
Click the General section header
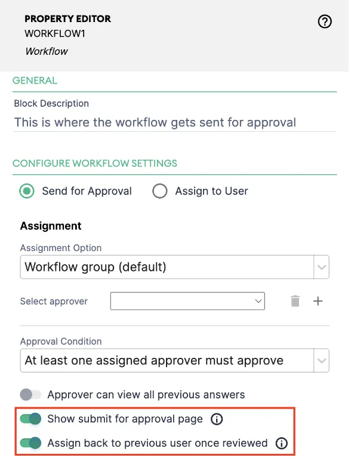(35, 81)
